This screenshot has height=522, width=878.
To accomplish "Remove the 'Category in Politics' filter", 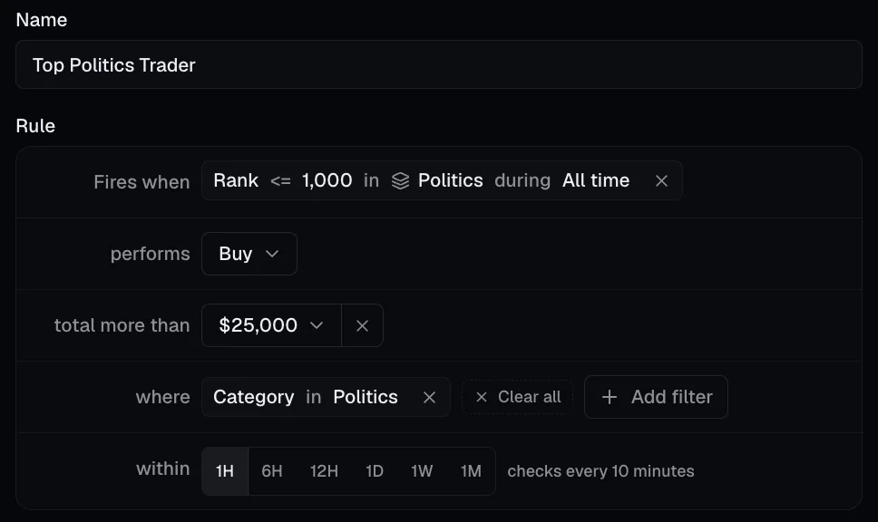I will click(430, 397).
